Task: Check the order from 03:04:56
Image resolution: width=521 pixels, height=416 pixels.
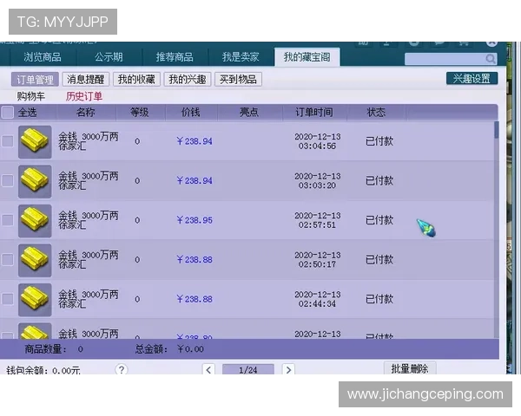Action: (7, 141)
